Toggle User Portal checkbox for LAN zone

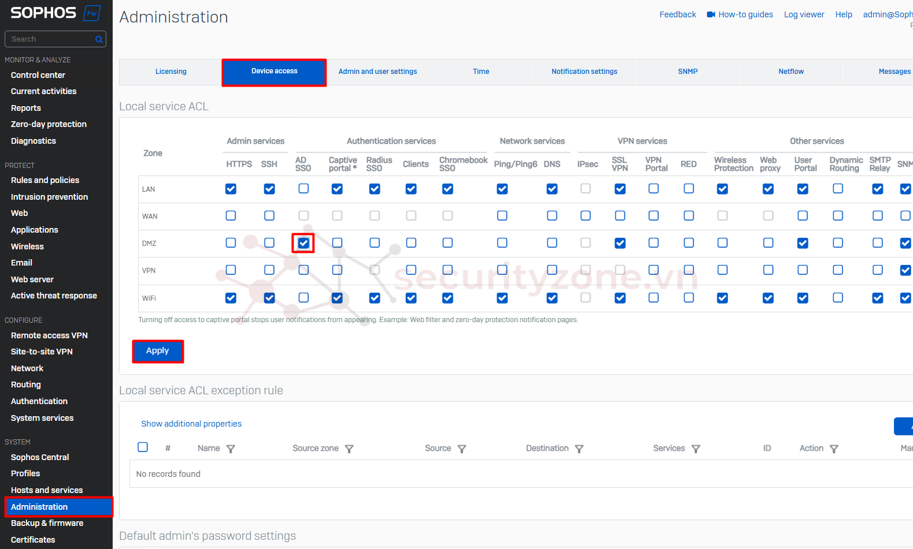pyautogui.click(x=803, y=189)
